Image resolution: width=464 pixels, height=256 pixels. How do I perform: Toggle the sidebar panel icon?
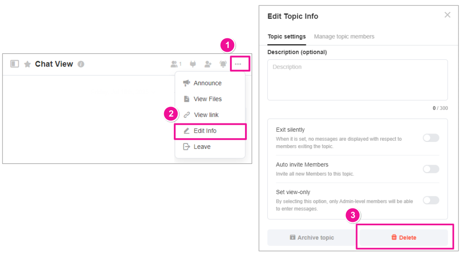pyautogui.click(x=15, y=64)
